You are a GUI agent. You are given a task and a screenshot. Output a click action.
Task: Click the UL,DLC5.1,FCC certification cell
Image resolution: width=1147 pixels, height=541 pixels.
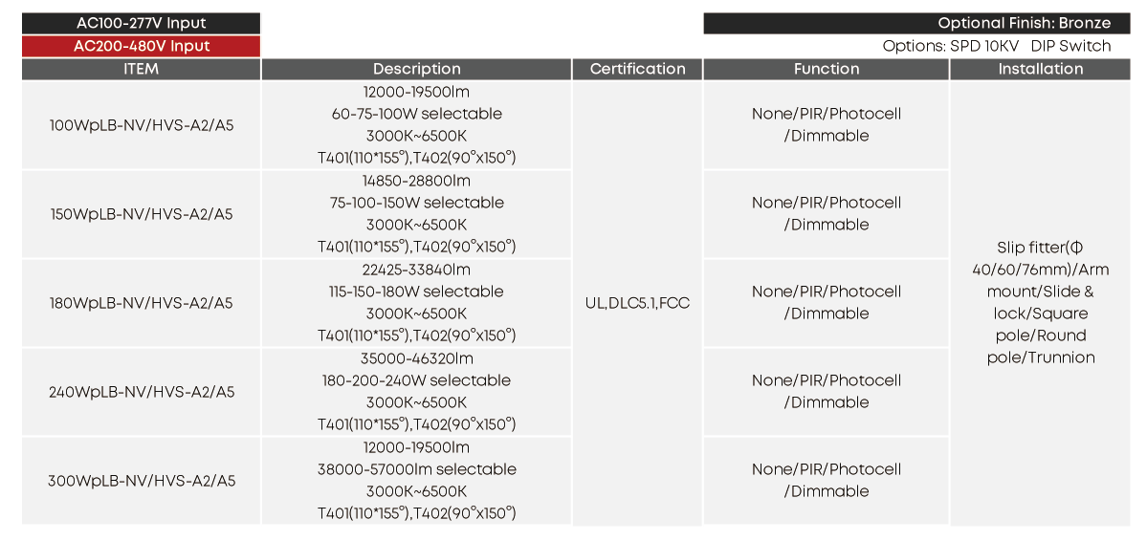637,303
